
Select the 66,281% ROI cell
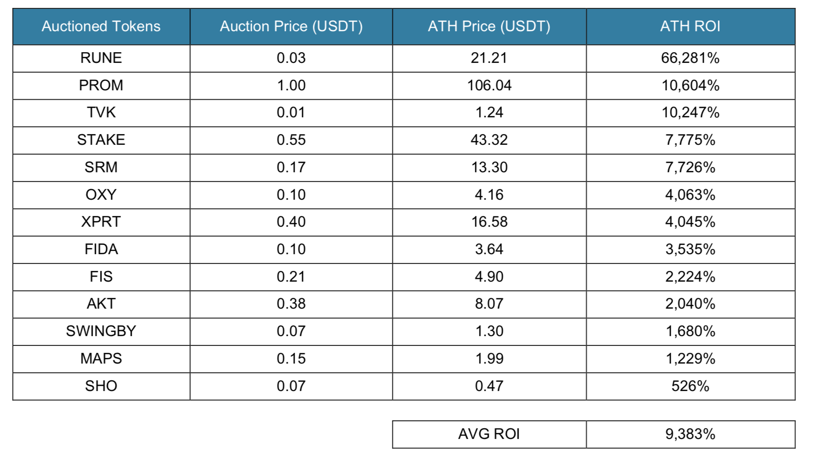tap(690, 58)
